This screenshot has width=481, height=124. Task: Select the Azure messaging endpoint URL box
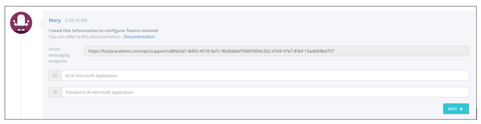click(x=276, y=51)
